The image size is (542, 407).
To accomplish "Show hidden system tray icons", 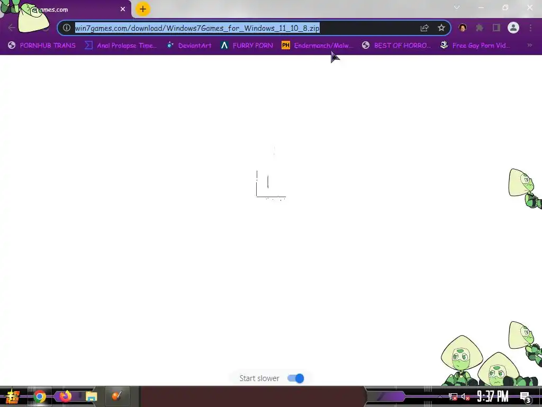I will 440,396.
